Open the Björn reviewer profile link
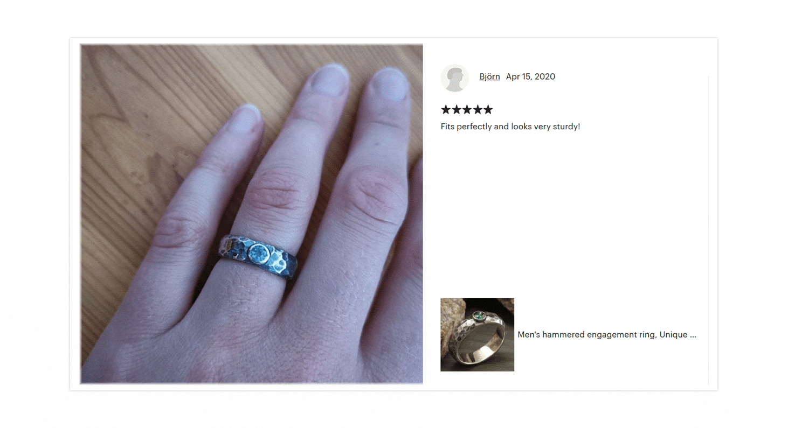 click(x=489, y=76)
